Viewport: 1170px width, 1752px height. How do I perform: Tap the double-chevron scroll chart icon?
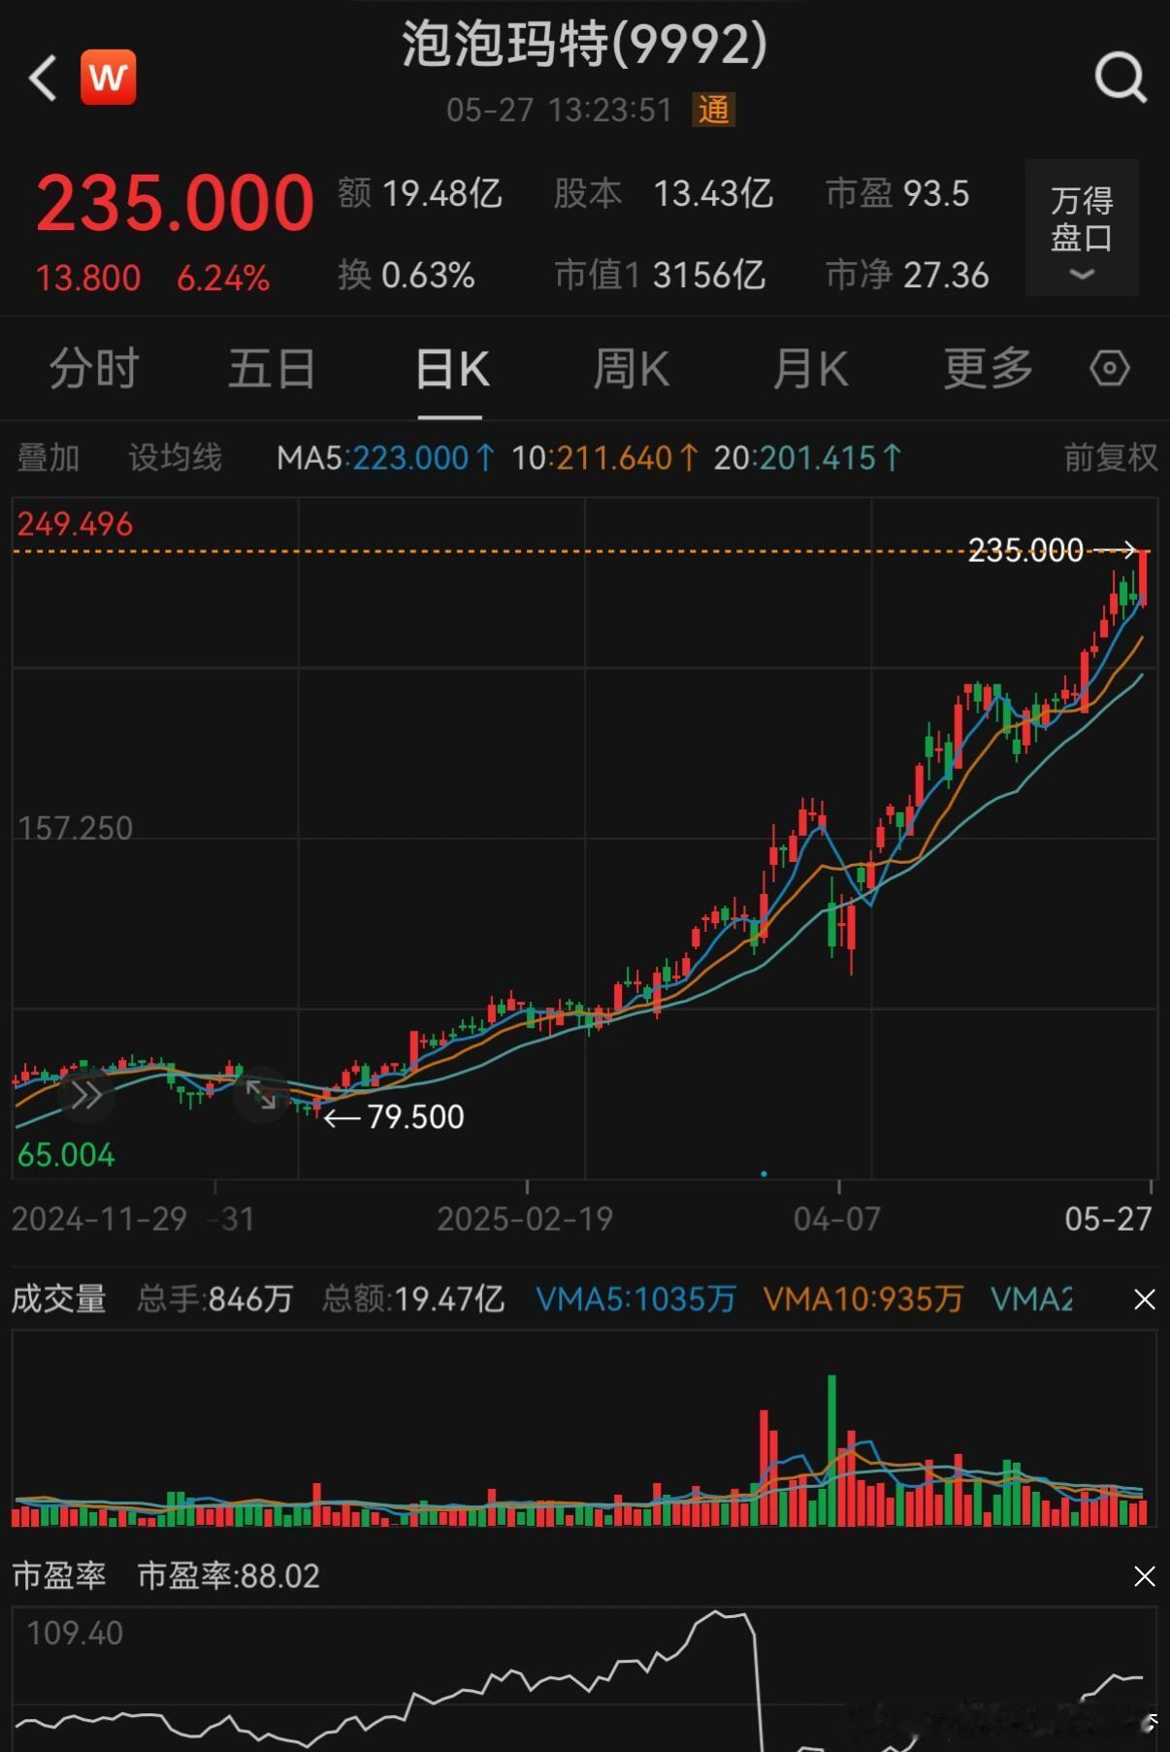(x=86, y=1096)
